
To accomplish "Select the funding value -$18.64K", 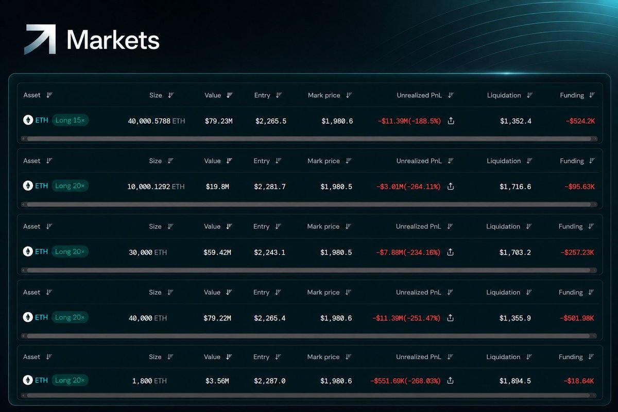I will click(x=578, y=381).
